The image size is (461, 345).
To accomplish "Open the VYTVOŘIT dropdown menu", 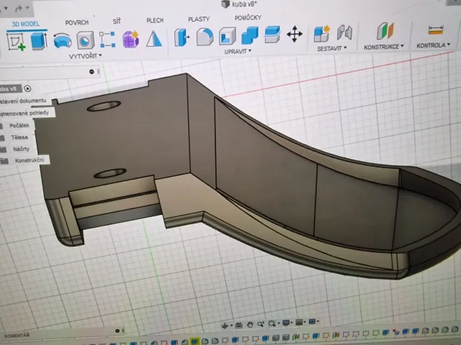I will tap(85, 56).
